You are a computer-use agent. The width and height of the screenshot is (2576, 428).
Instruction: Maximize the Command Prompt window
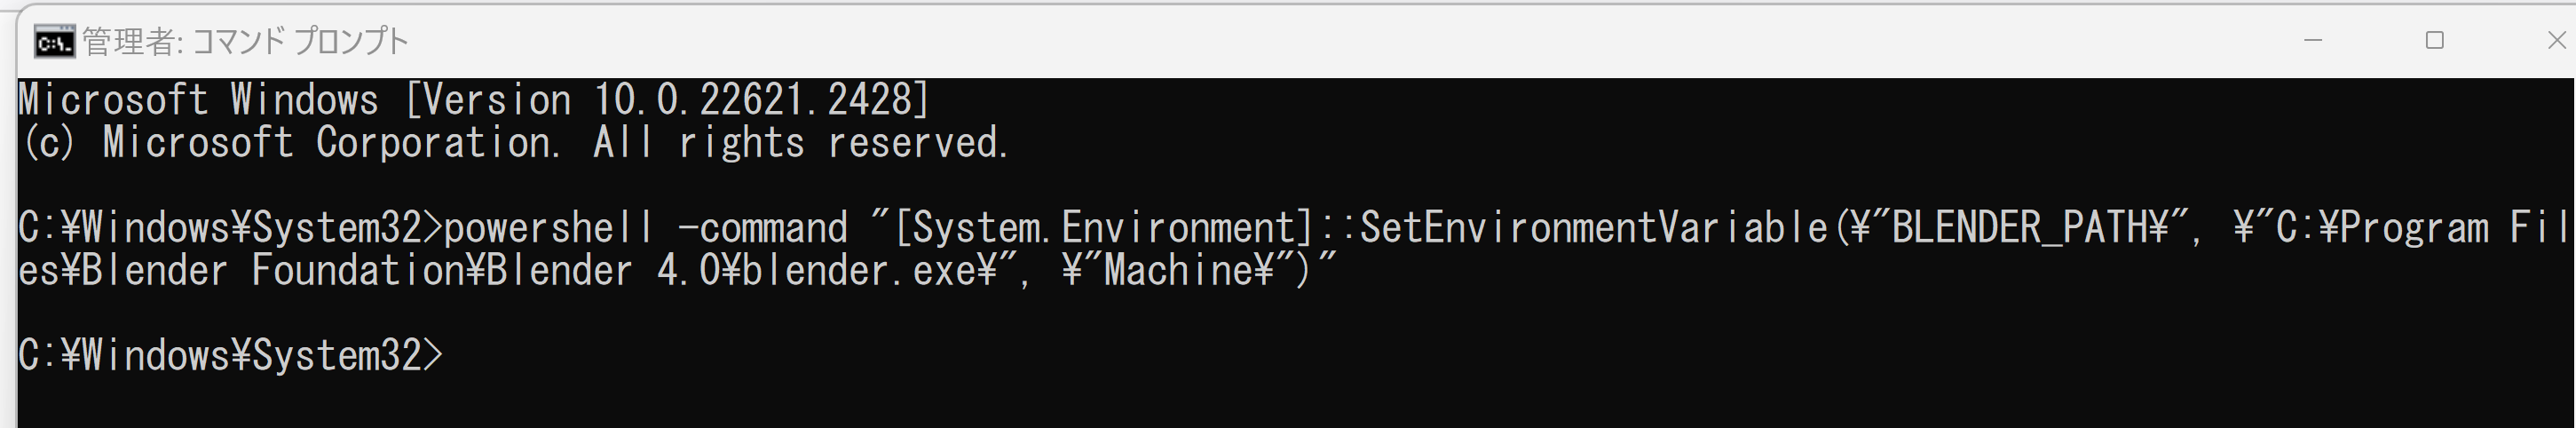tap(2435, 41)
